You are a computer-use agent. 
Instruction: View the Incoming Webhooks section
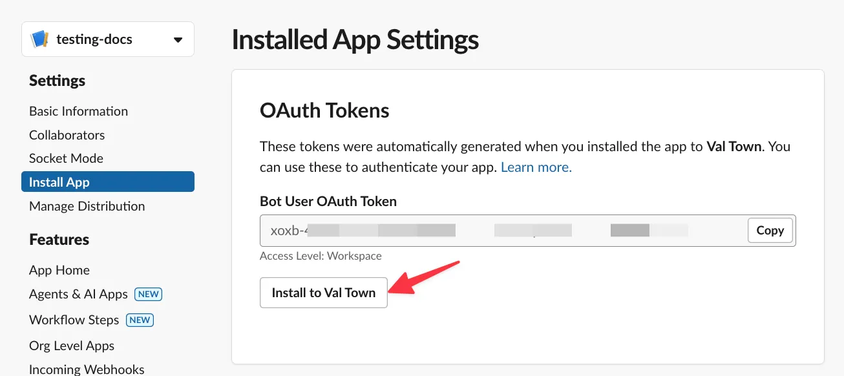(86, 369)
